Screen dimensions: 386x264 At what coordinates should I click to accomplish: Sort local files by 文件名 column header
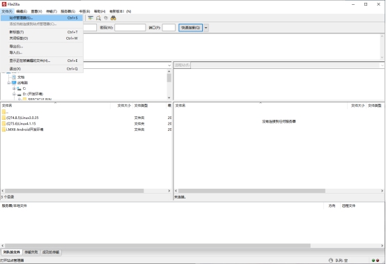(x=55, y=106)
